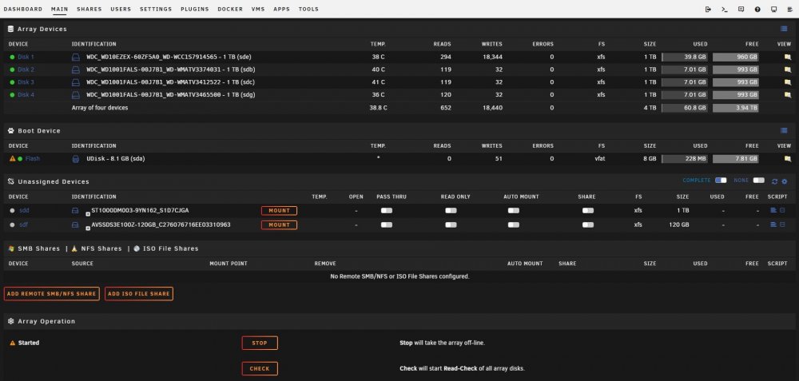Image resolution: width=799 pixels, height=381 pixels.
Task: Edit the device script for sdf
Action: click(x=782, y=224)
